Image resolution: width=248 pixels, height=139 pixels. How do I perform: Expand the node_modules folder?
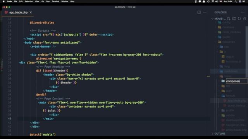click(229, 32)
